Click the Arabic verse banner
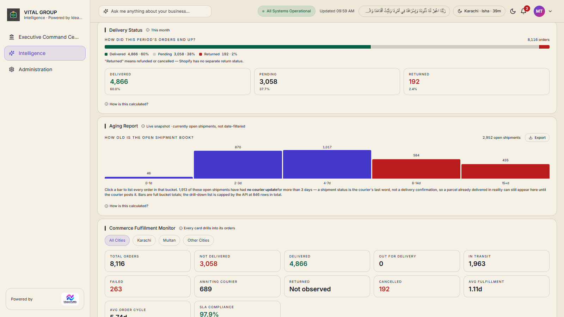The image size is (564, 317). pyautogui.click(x=404, y=11)
